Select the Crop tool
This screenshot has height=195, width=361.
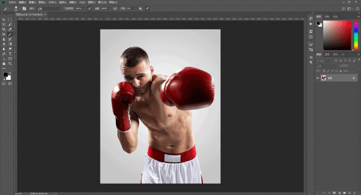pos(4,29)
